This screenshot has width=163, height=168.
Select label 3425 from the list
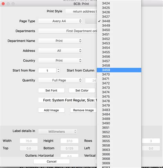[x=119, y=8]
